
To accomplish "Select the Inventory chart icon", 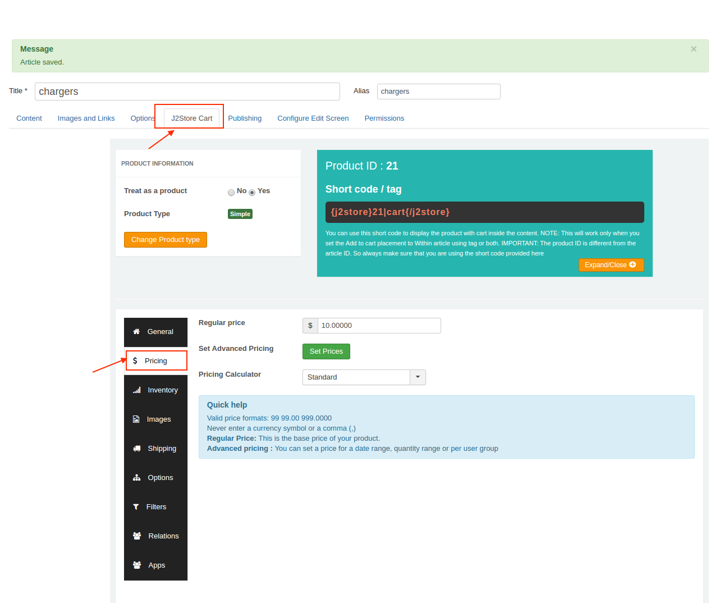I will (137, 390).
